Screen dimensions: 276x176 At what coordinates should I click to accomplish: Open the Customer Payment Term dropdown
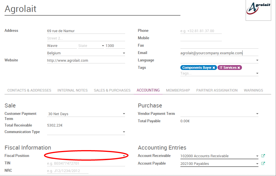point(124,113)
